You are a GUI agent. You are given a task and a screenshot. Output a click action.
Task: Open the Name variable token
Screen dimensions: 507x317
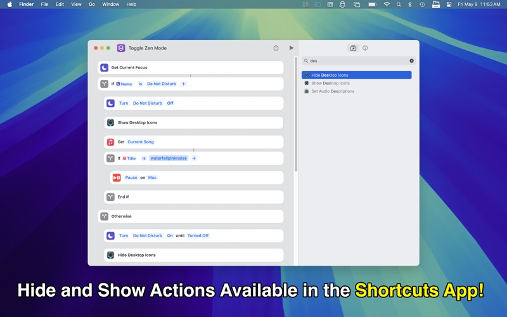coord(124,84)
